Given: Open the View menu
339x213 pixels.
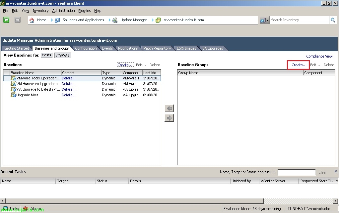Looking at the screenshot, I should pyautogui.click(x=25, y=11).
